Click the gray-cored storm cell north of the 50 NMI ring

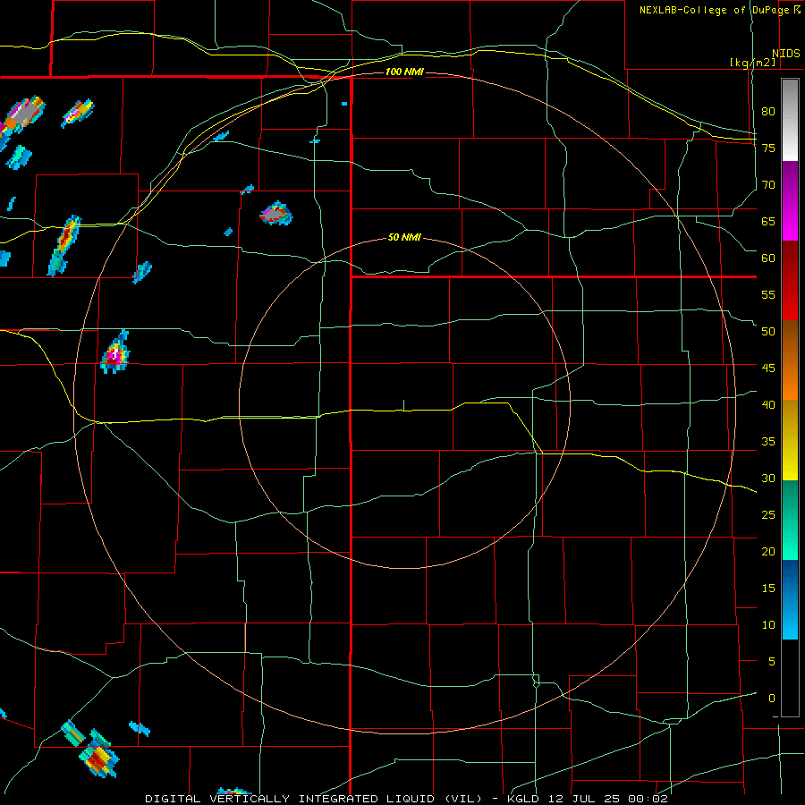(276, 213)
